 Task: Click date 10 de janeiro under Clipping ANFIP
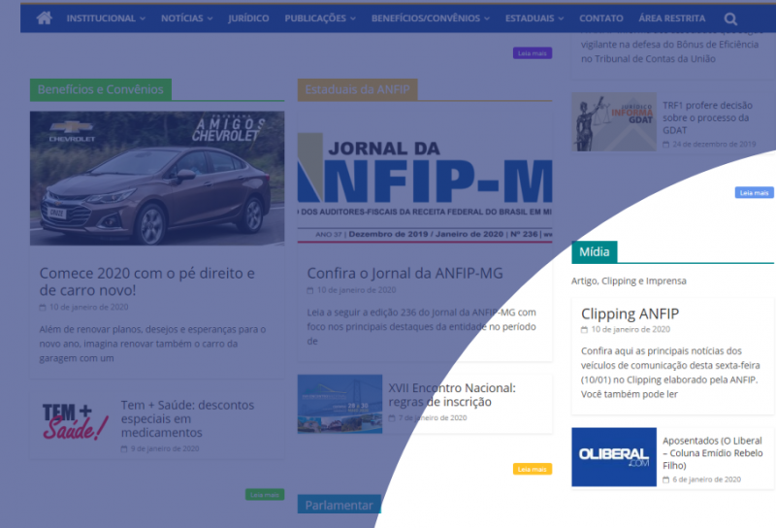(630, 329)
